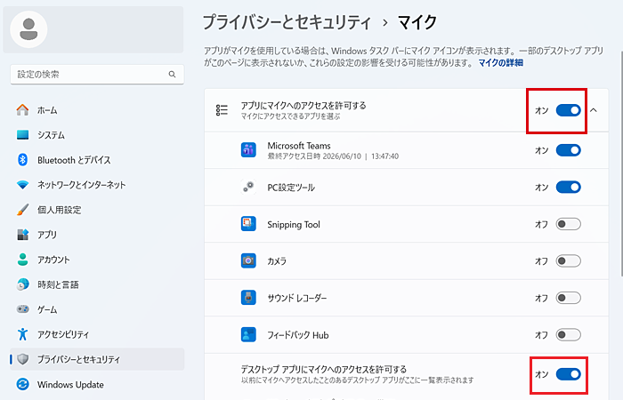This screenshot has width=623, height=400.
Task: Open ネットワークとインターネット settings
Action: [97, 185]
